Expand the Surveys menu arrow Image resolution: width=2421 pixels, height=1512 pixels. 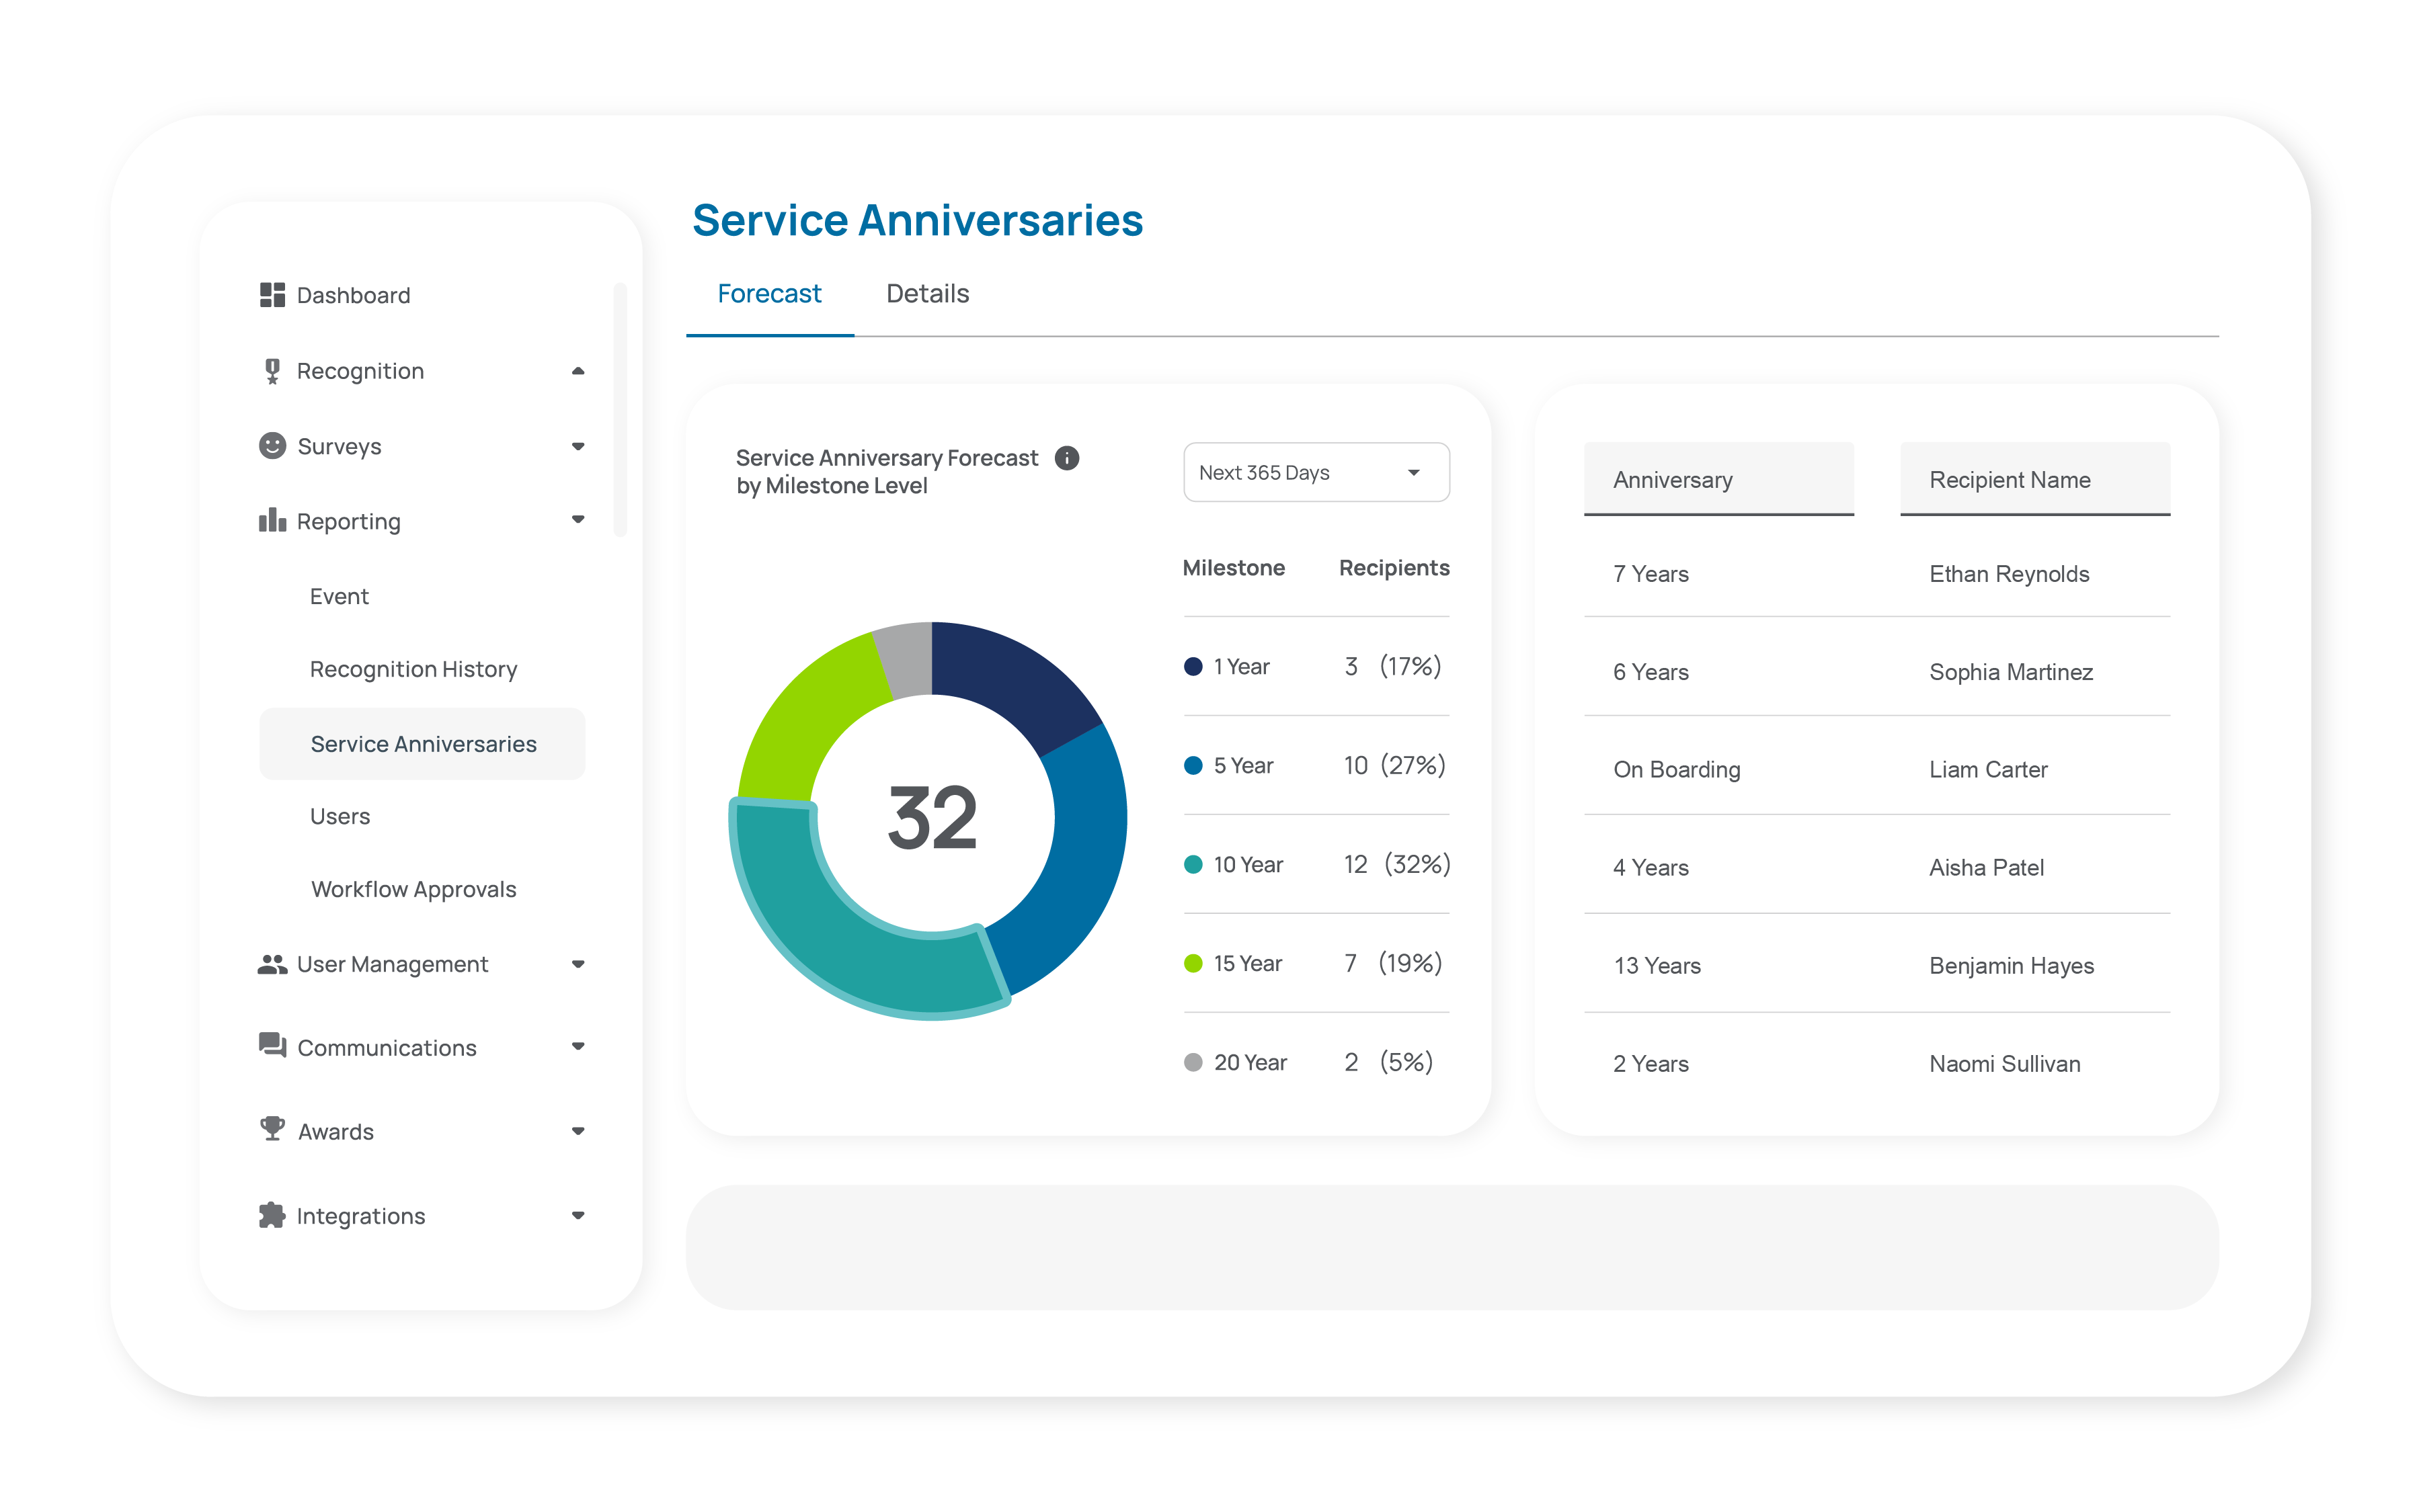point(578,446)
